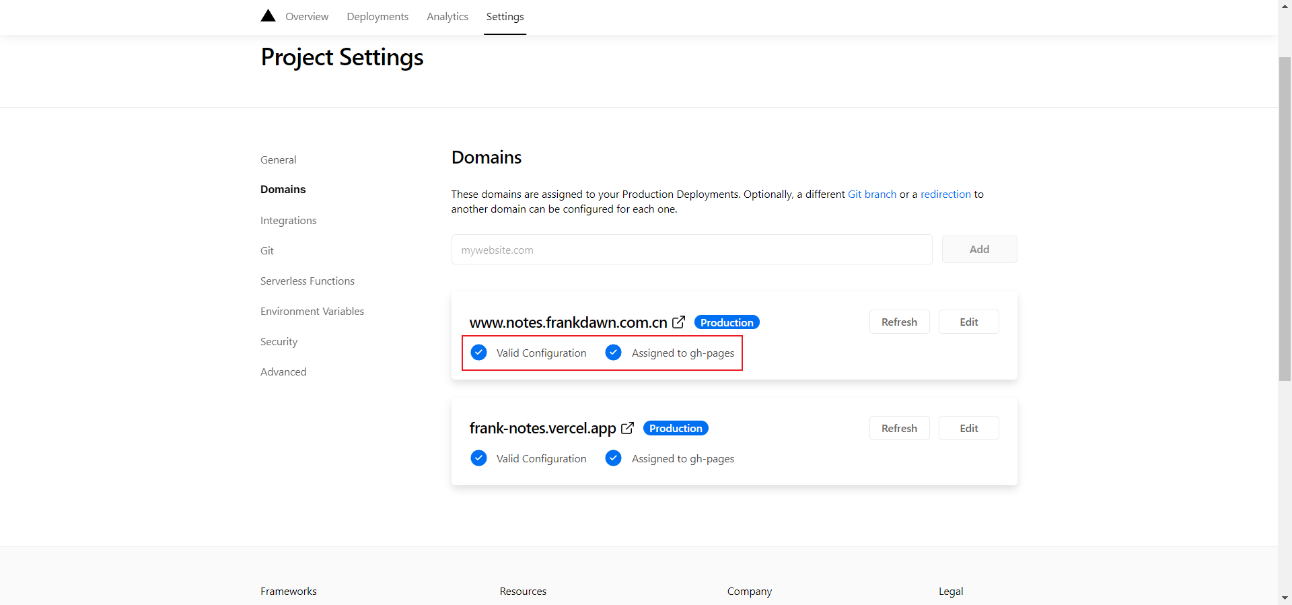Click the Vercel triangle logo
This screenshot has width=1292, height=605.
268,15
